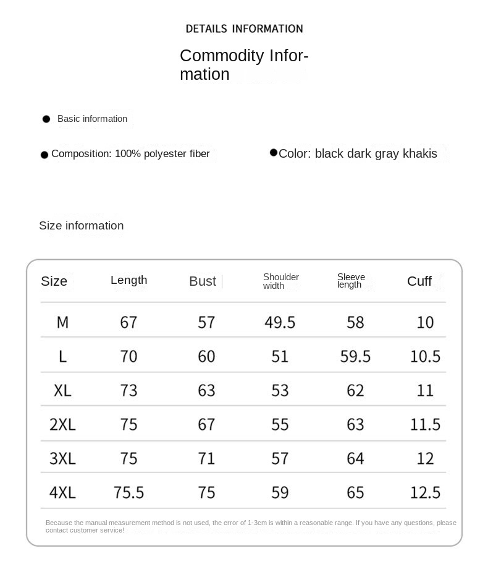488x569 pixels.
Task: Select the 4XL size row label
Action: (62, 492)
